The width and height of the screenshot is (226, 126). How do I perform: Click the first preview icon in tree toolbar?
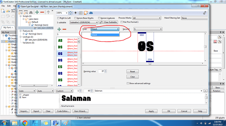[21, 12]
